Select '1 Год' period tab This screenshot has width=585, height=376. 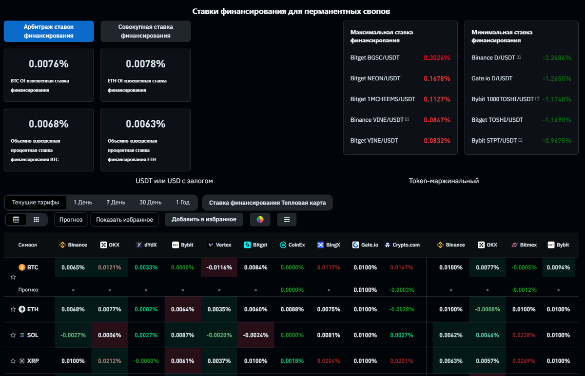[183, 202]
